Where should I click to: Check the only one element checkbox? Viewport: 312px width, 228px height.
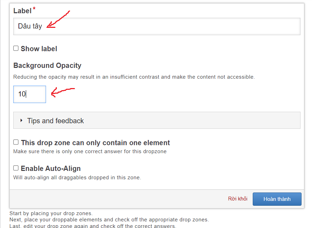[16, 142]
